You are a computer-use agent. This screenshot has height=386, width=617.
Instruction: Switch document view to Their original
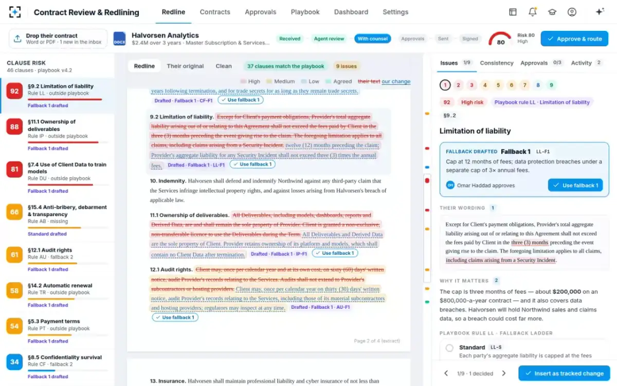click(x=185, y=66)
